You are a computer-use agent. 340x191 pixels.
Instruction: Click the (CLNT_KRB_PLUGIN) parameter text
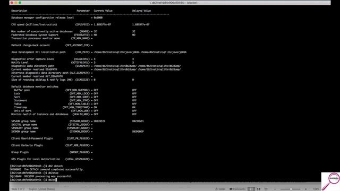pos(78,145)
